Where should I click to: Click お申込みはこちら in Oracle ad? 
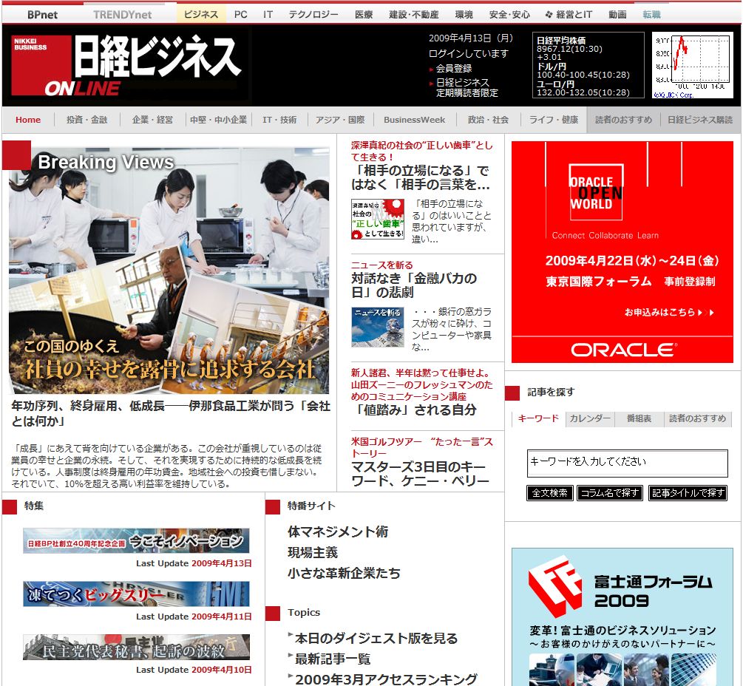pyautogui.click(x=669, y=312)
